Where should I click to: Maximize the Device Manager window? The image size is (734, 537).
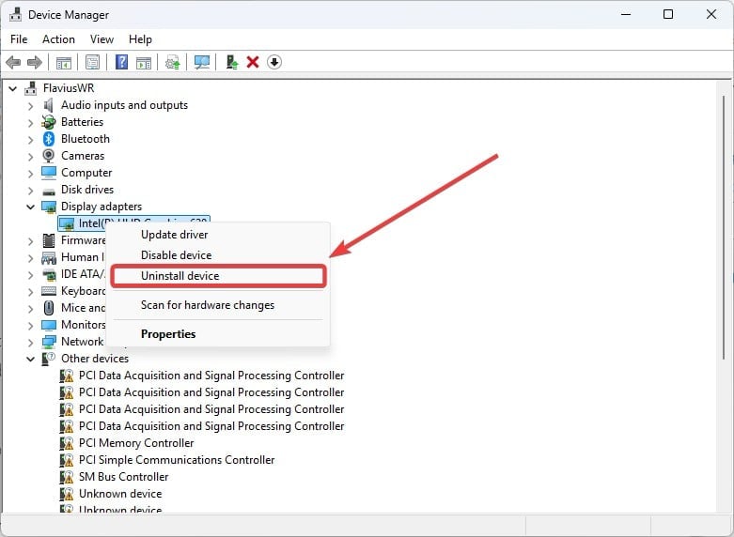coord(668,14)
